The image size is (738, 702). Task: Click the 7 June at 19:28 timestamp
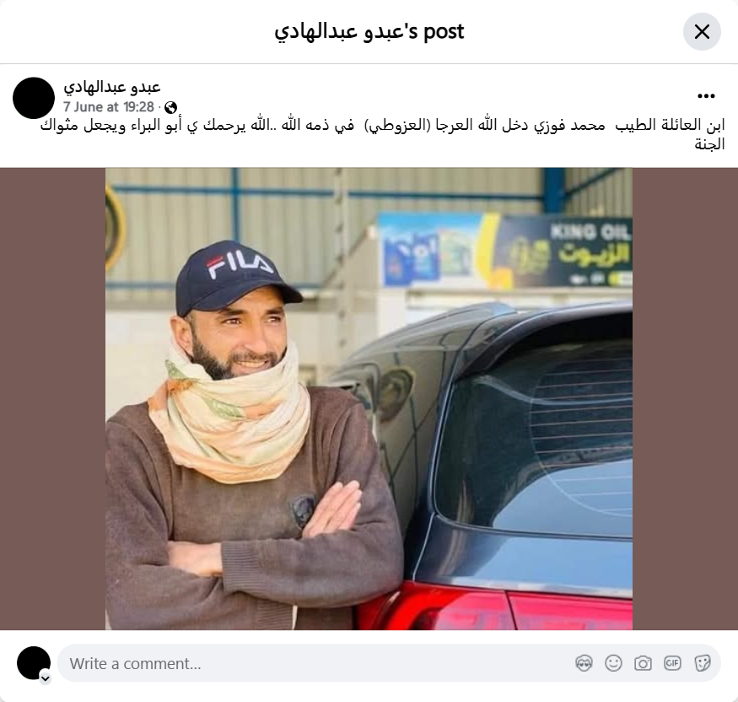pos(109,107)
